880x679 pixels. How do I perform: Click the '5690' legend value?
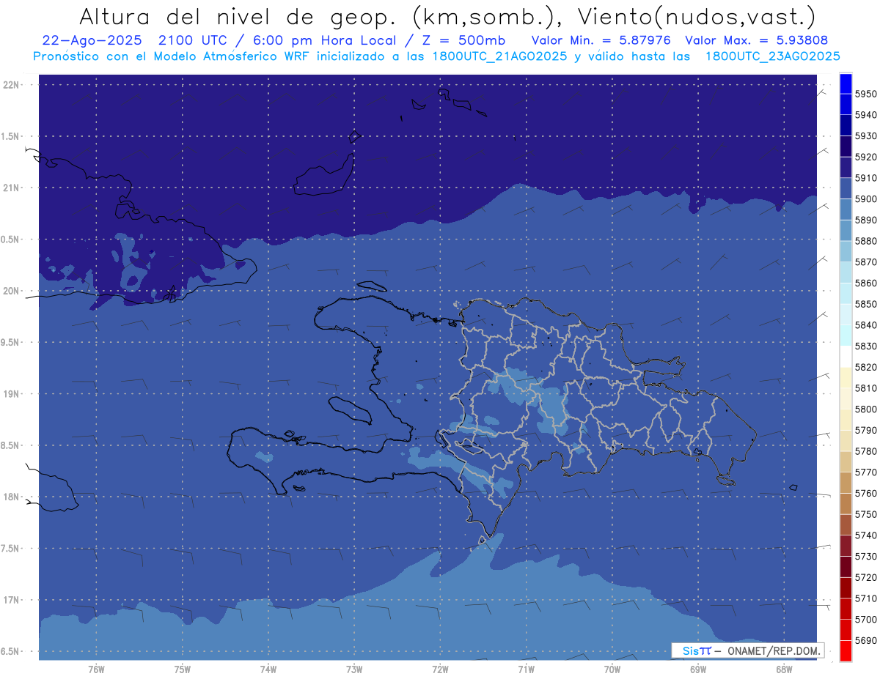click(x=865, y=640)
